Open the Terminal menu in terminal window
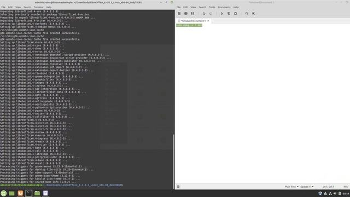The width and height of the screenshot is (350, 197). tap(39, 7)
